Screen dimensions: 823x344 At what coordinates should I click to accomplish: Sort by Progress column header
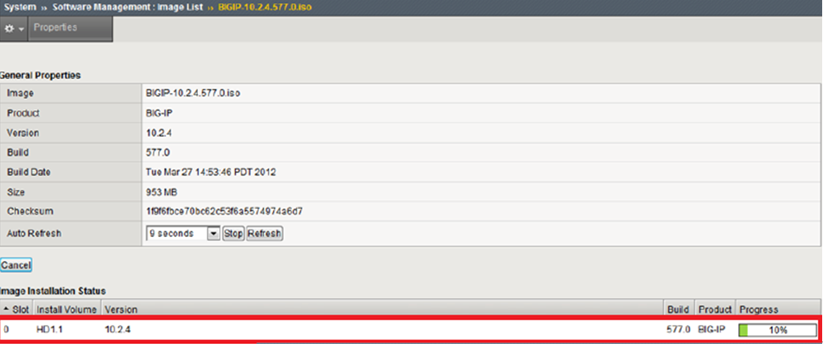pyautogui.click(x=778, y=309)
